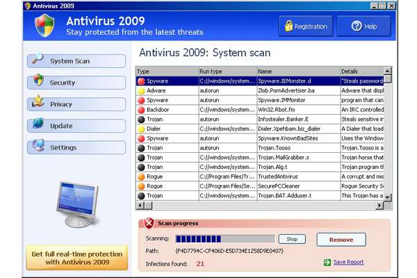Minimize the Antivirus 2009 window
Viewport: 417px width, 278px height.
[x=374, y=6]
